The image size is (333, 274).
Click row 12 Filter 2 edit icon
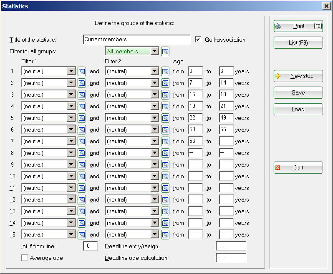click(165, 199)
